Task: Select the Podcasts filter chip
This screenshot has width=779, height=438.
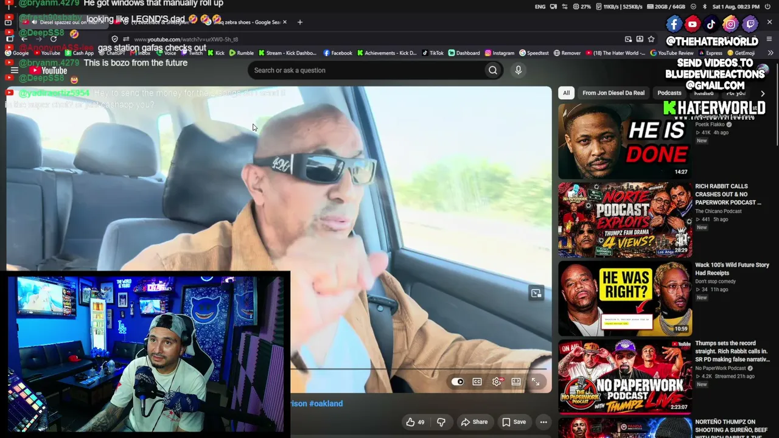Action: coord(669,93)
